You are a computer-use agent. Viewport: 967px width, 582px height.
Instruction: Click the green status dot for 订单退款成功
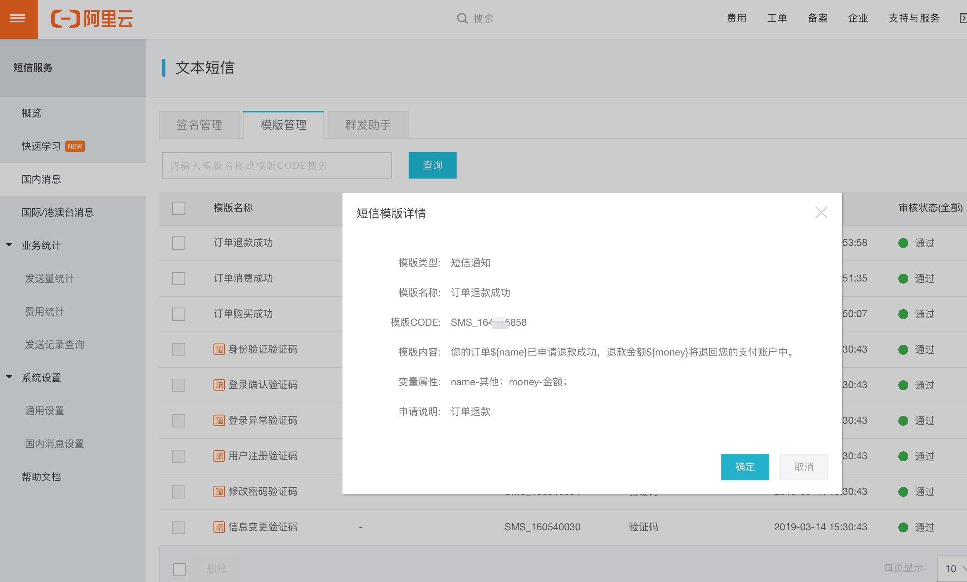point(903,243)
